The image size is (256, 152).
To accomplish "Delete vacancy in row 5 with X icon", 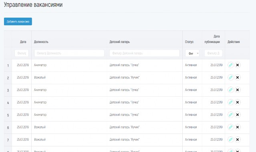I will click(x=238, y=115).
